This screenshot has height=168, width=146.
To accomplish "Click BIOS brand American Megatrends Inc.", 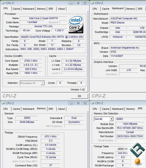I will coord(128,48).
